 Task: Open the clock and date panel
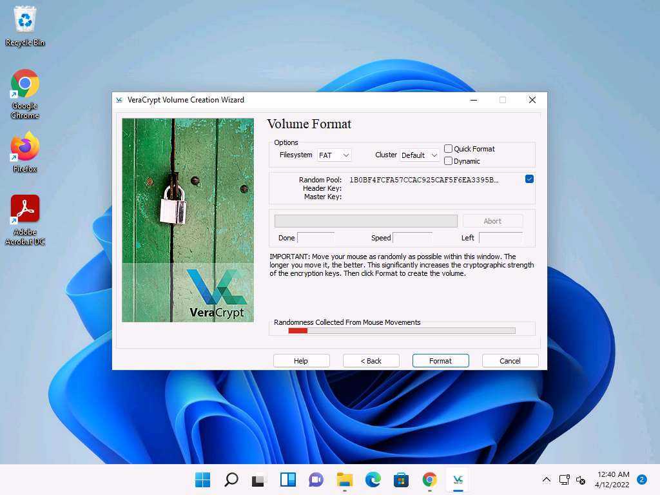(613, 479)
